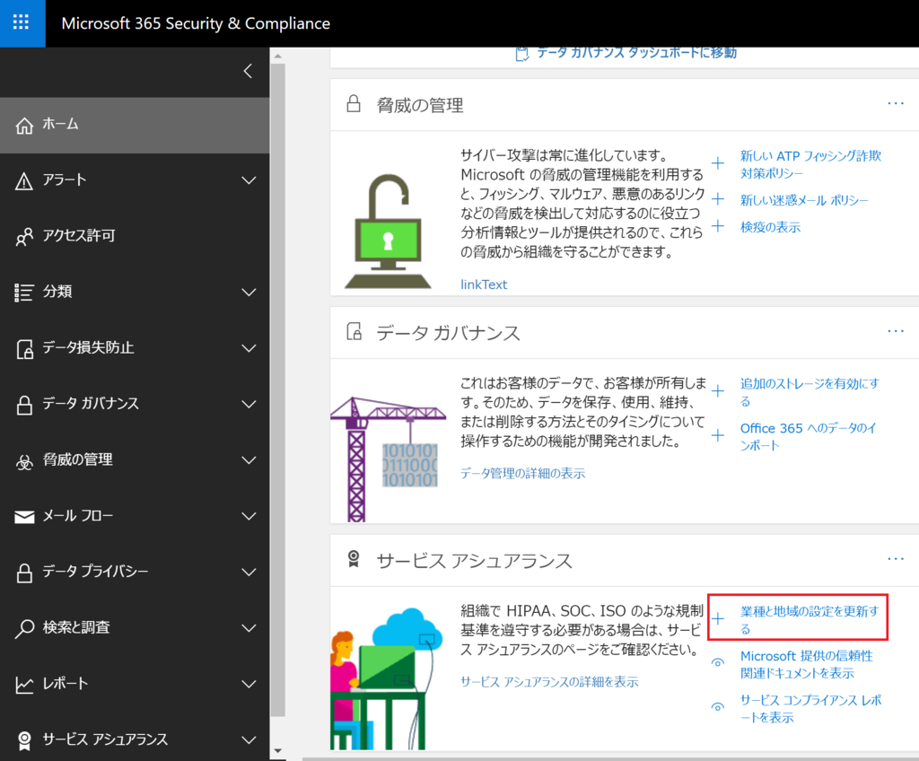Click 新しい ATP フィッシング詐欺対策ポリシー link
This screenshot has width=919, height=761.
pyautogui.click(x=810, y=165)
